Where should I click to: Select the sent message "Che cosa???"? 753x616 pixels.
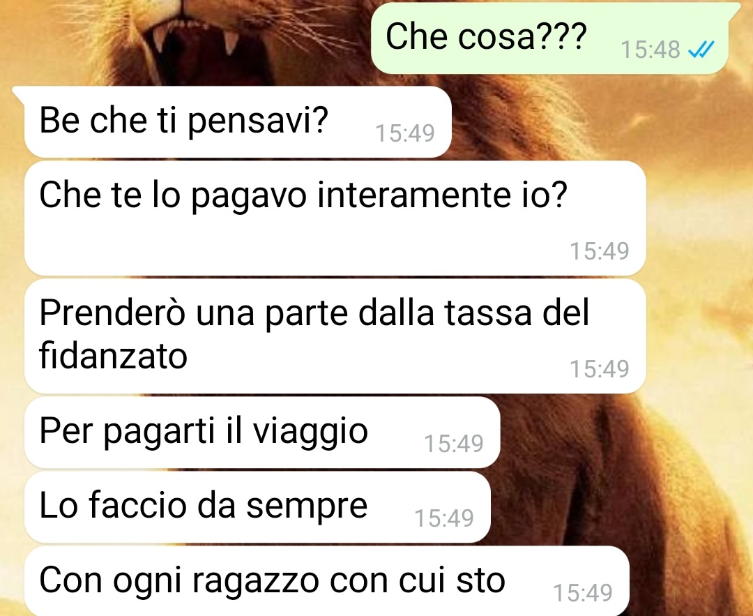pos(550,38)
